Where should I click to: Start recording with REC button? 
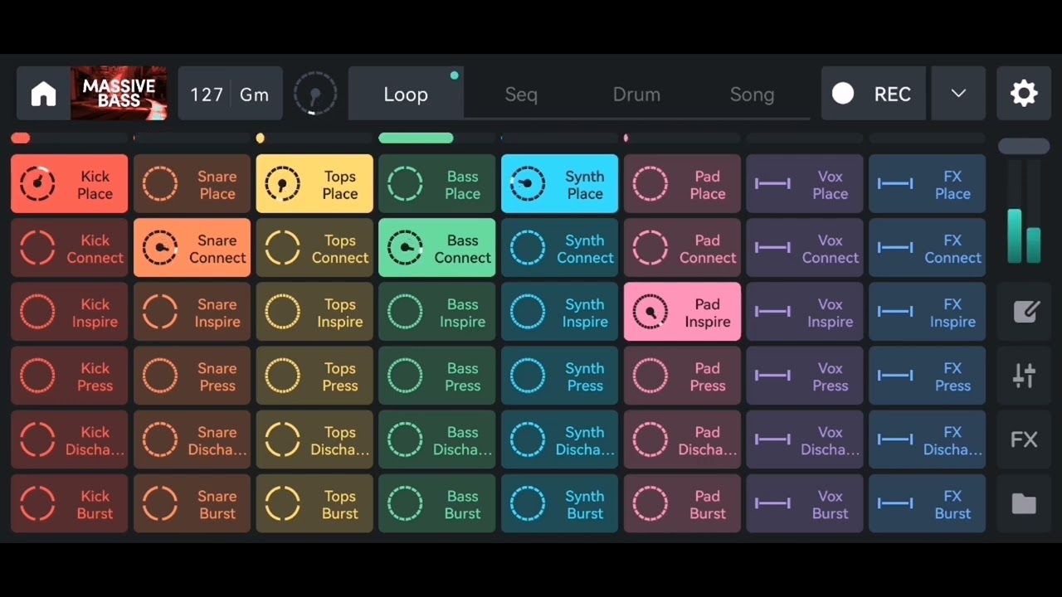point(873,94)
